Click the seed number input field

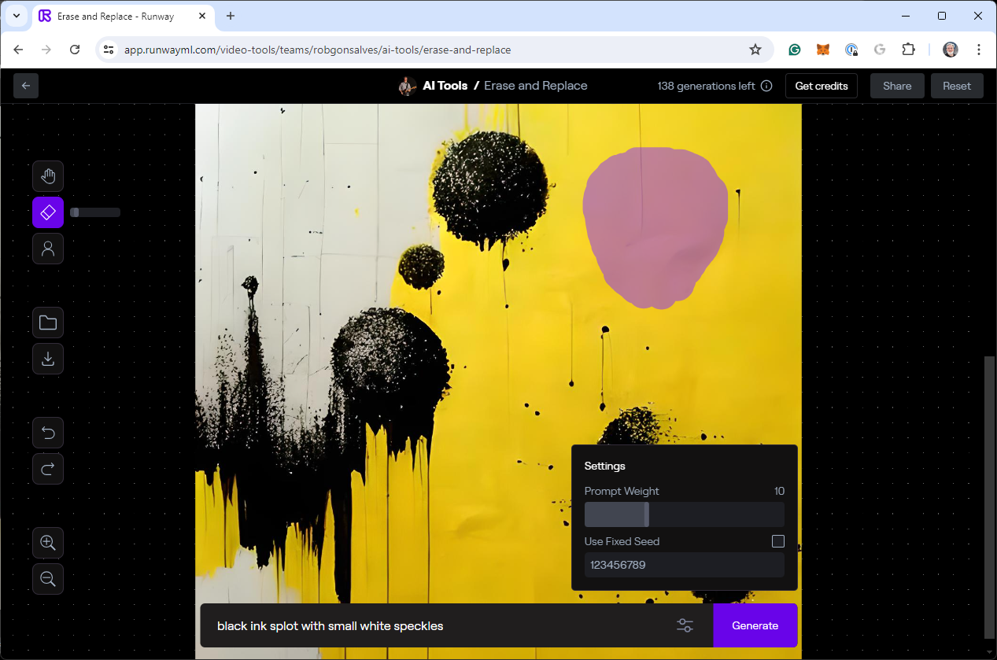[683, 565]
